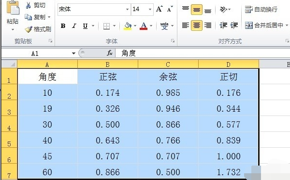Open borders dropdown arrow
Viewport: 290px width, 180px height.
(114, 26)
